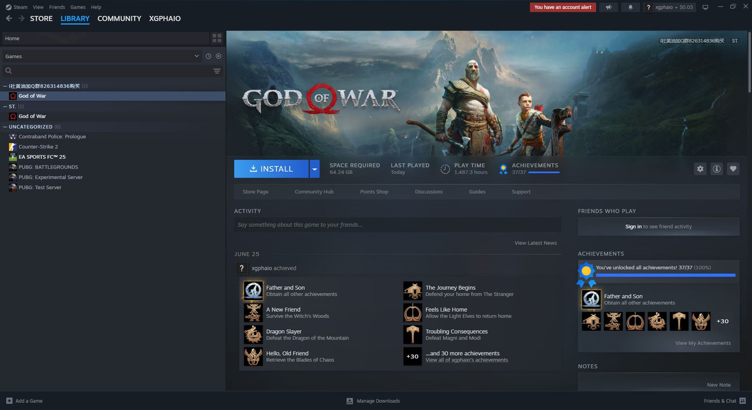Viewport: 752px width, 410px height.
Task: Collapse the ST. collection
Action: (5, 107)
